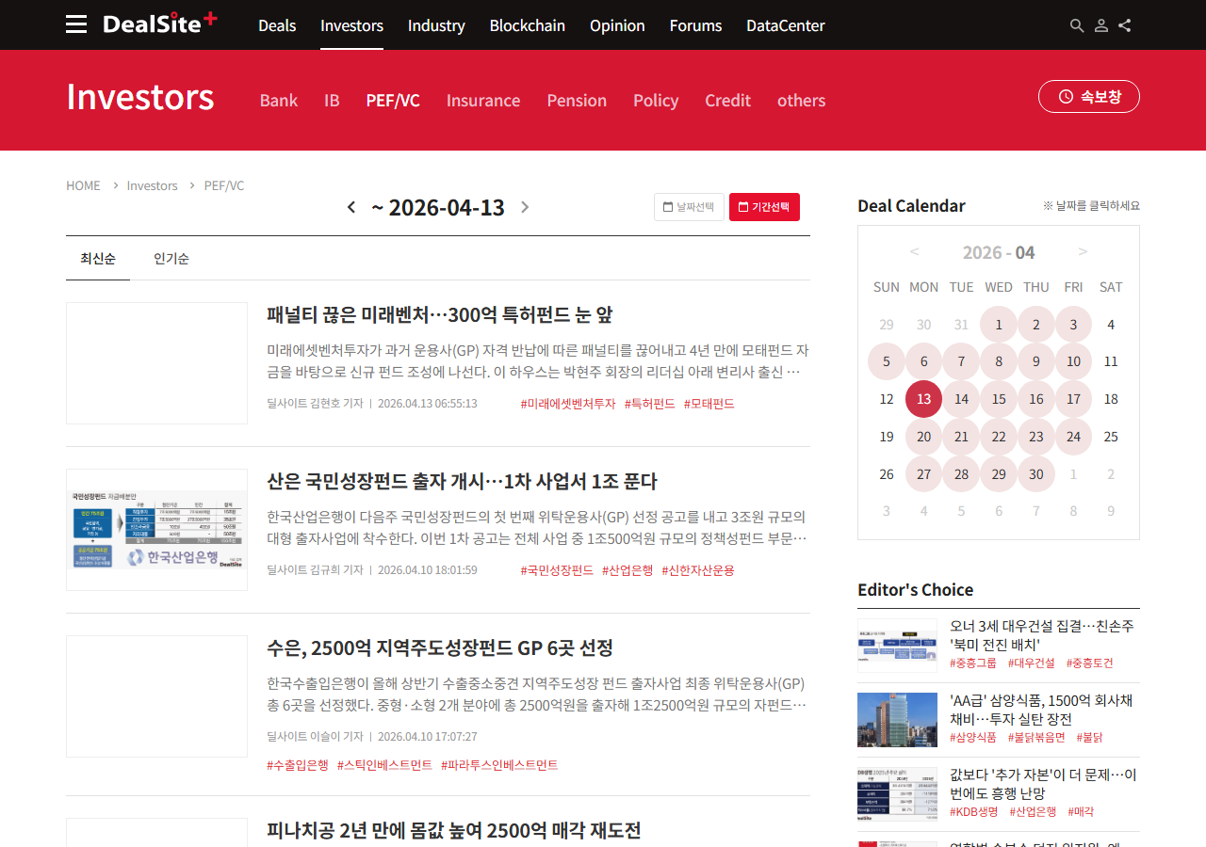
Task: Open the user account icon
Action: tap(1100, 25)
